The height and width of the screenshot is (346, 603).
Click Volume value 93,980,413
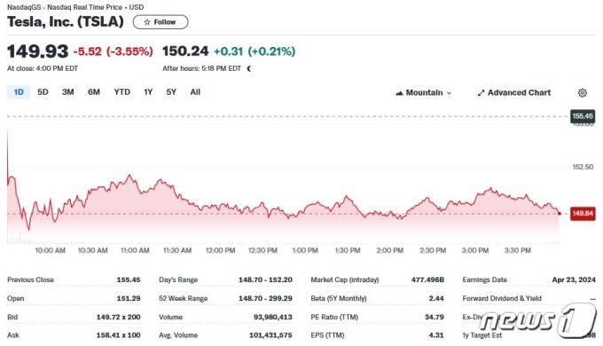[273, 317]
